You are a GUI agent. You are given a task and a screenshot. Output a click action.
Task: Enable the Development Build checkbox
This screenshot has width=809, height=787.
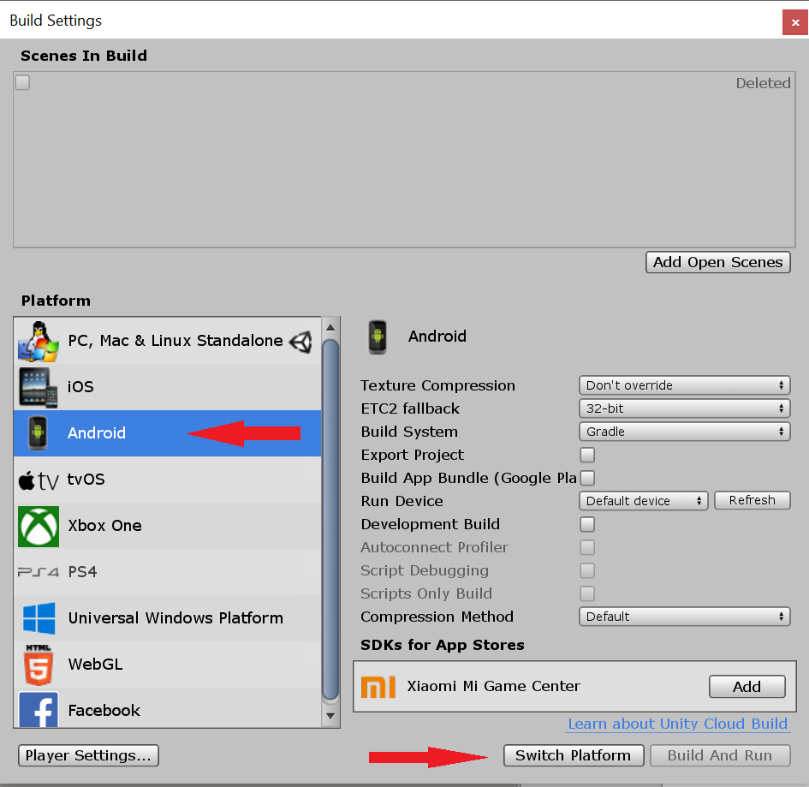pos(587,524)
